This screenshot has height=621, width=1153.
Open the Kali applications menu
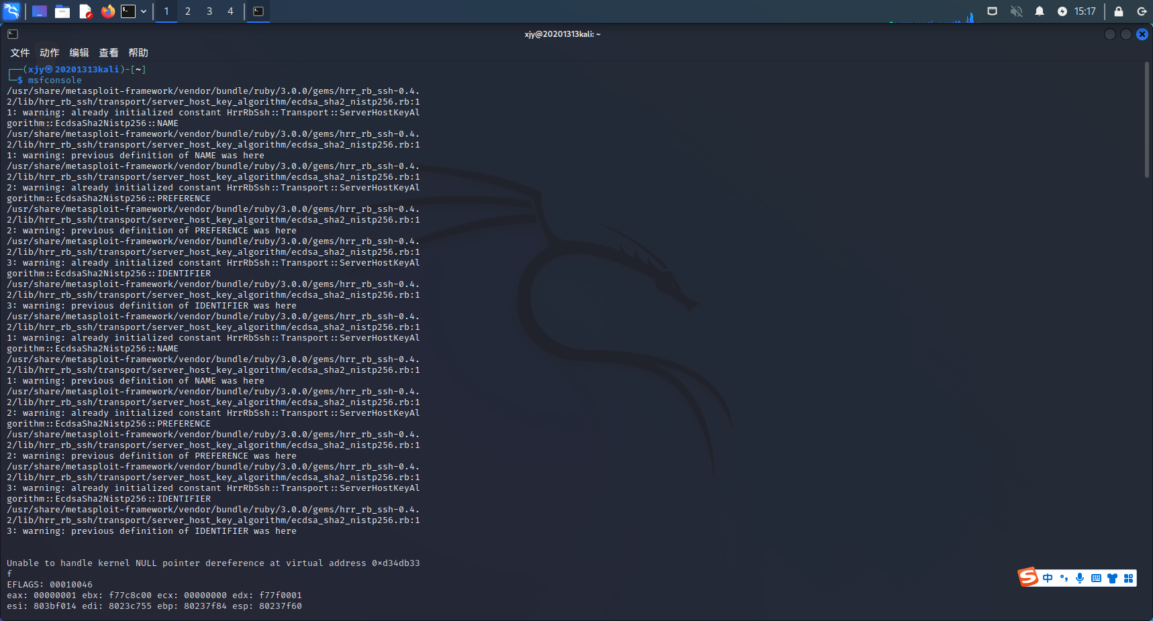click(11, 11)
